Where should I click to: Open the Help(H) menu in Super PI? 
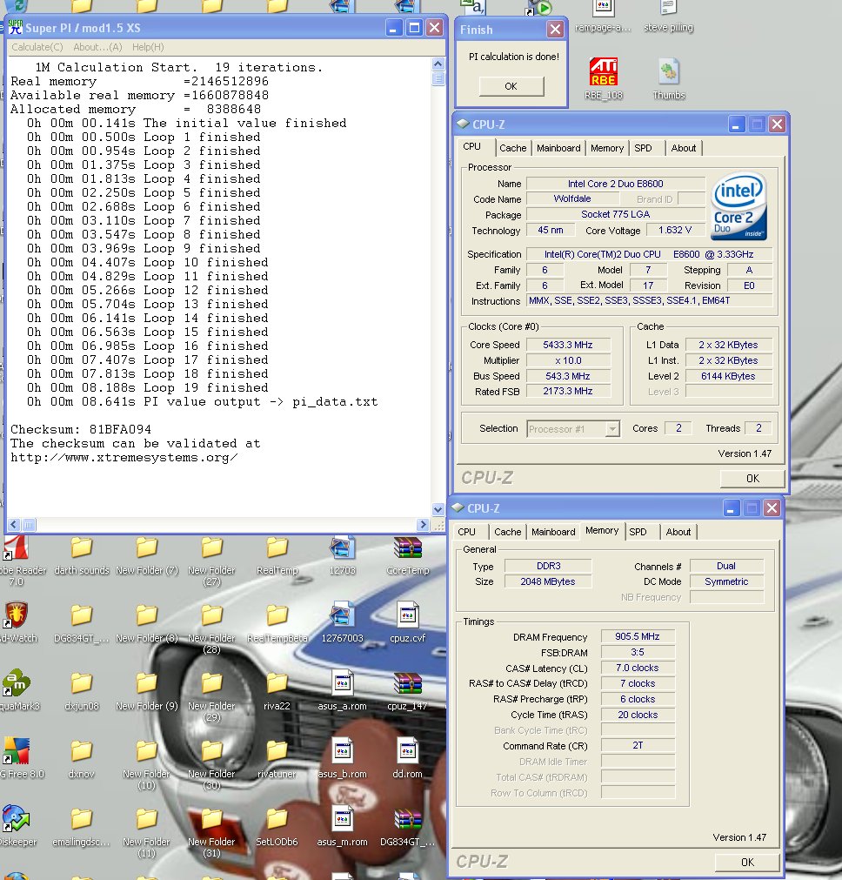click(x=147, y=47)
